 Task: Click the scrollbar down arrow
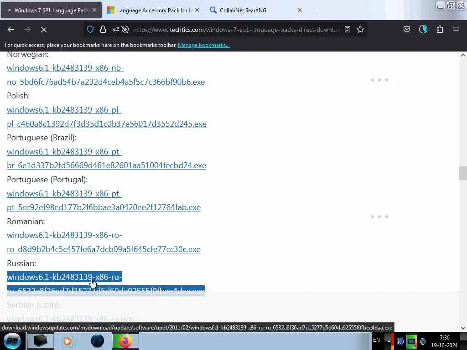point(463,328)
